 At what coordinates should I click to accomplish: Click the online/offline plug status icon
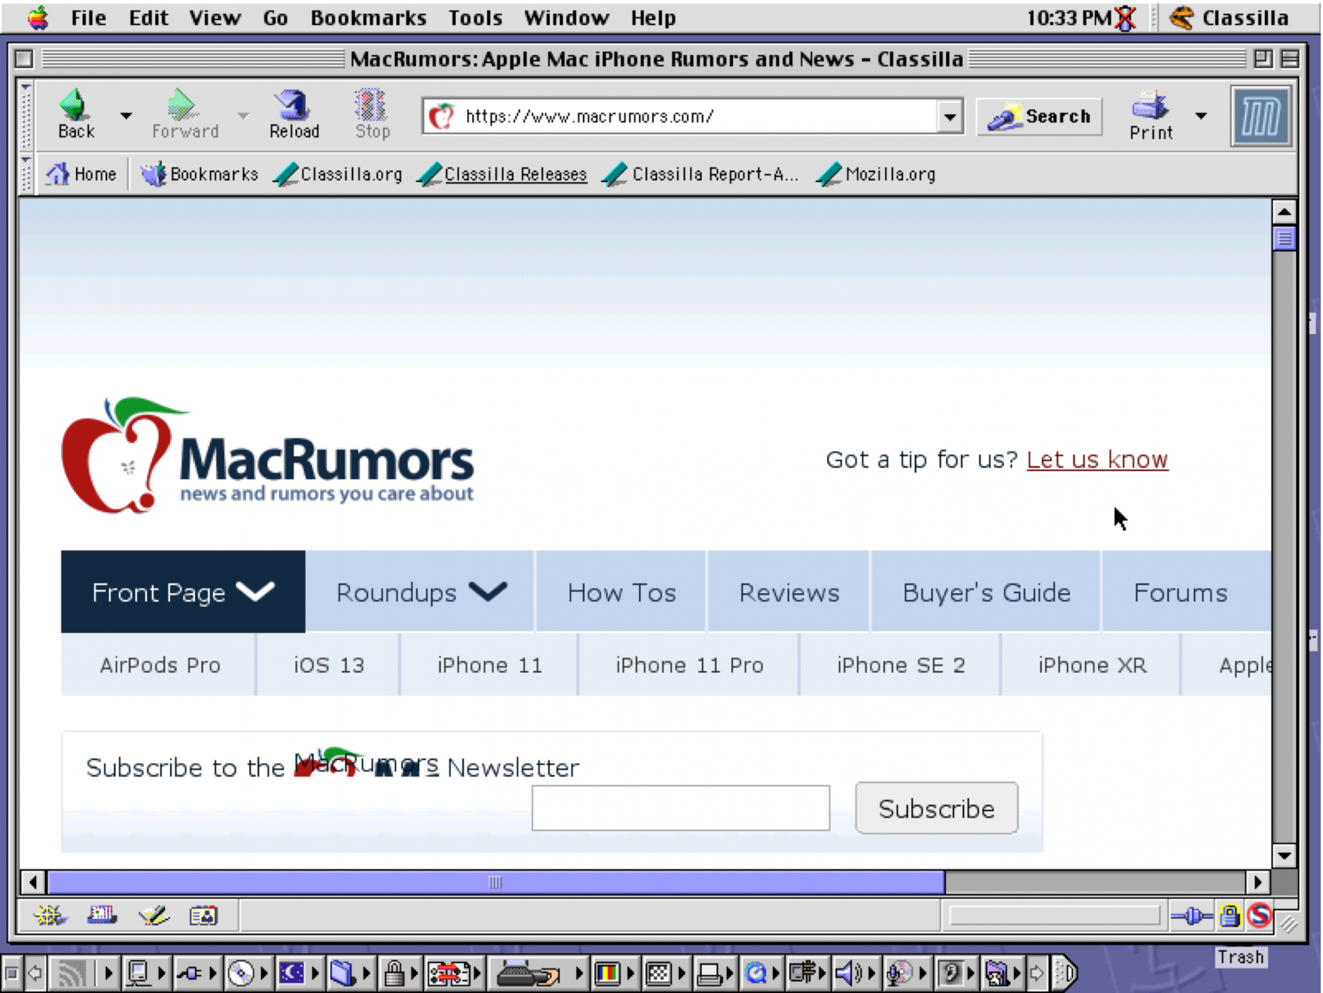coord(1191,916)
